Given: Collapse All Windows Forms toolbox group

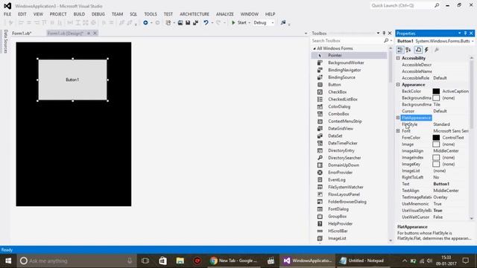Looking at the screenshot, I should pyautogui.click(x=315, y=48).
